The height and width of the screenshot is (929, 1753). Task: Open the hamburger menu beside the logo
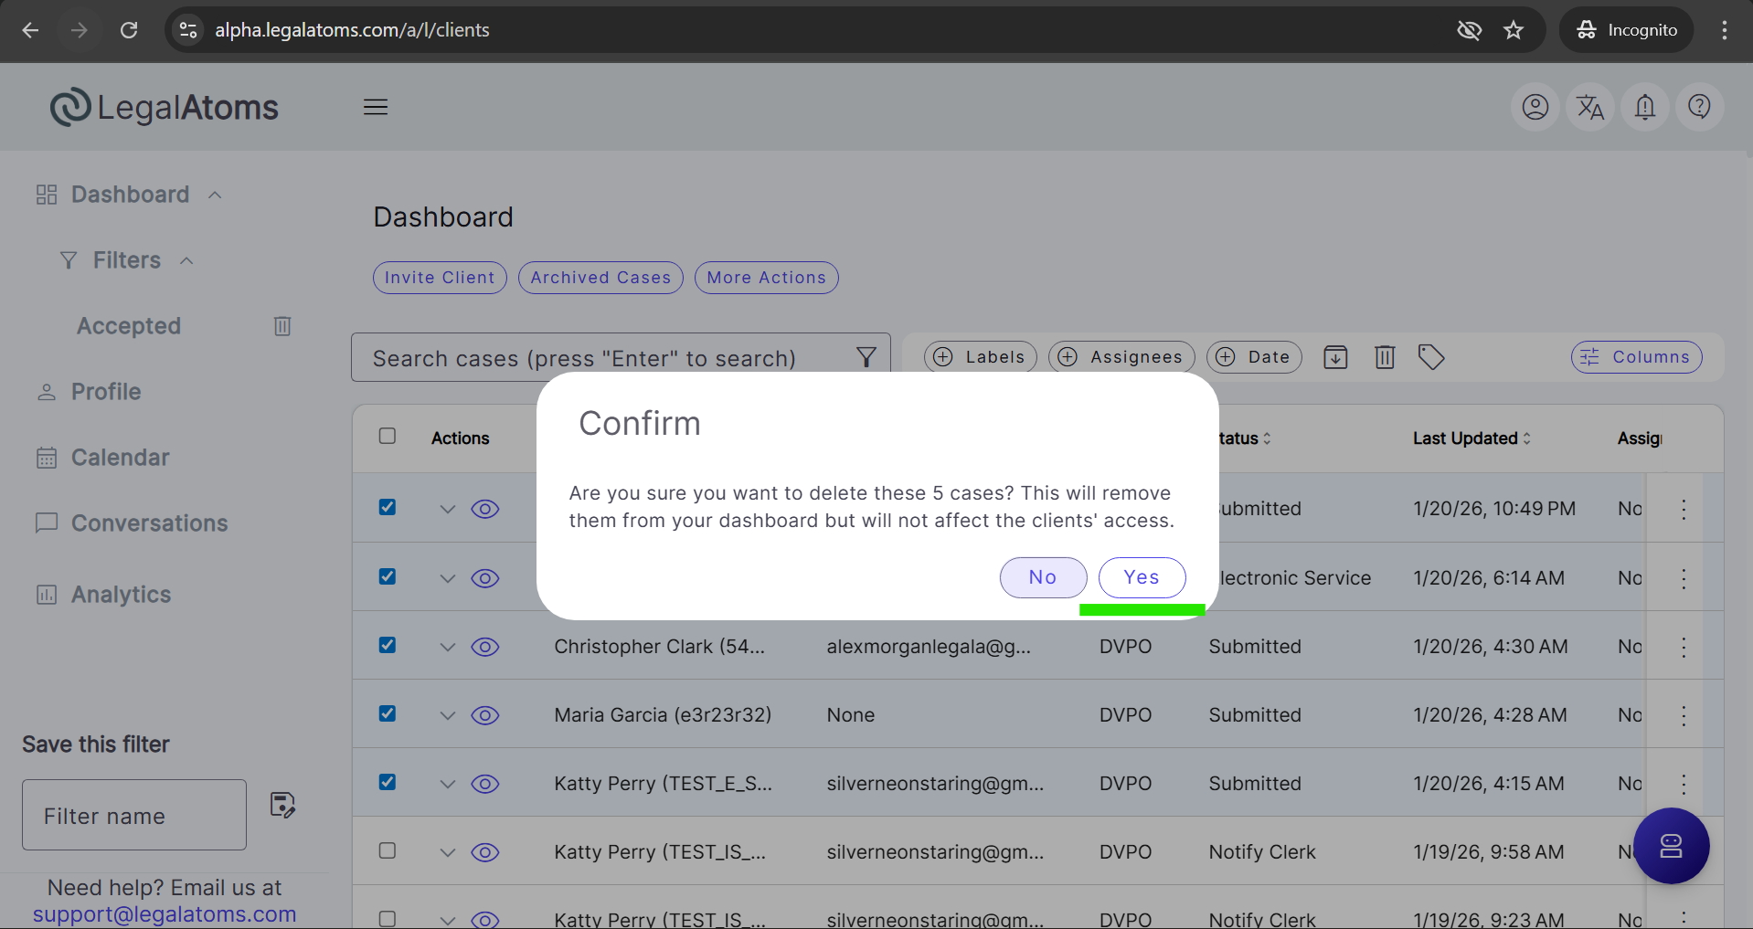click(x=376, y=107)
